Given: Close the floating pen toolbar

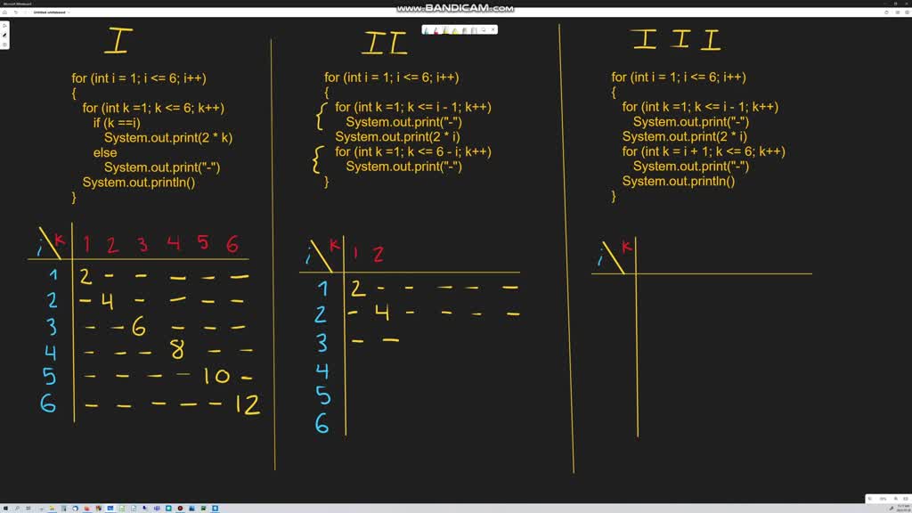Looking at the screenshot, I should point(493,29).
